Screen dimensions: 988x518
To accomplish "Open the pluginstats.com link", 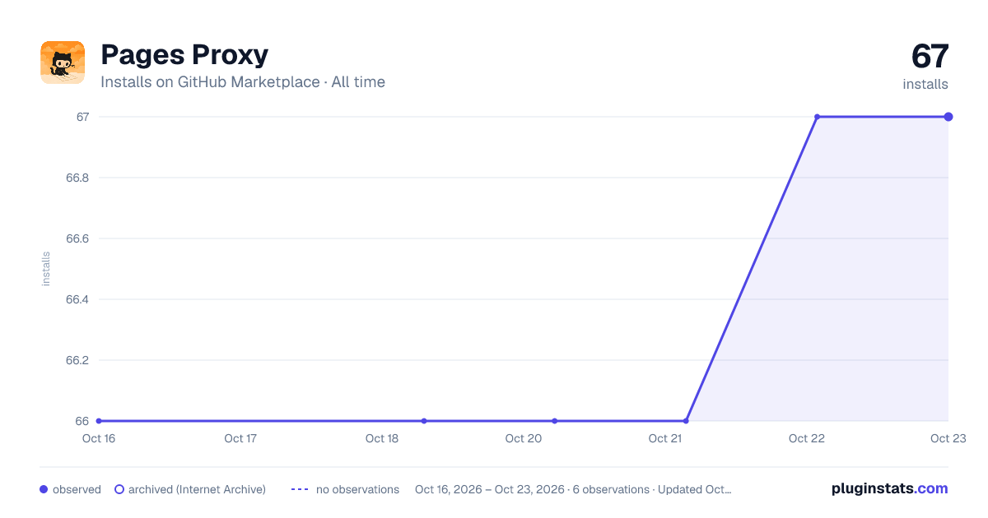I will [x=890, y=488].
